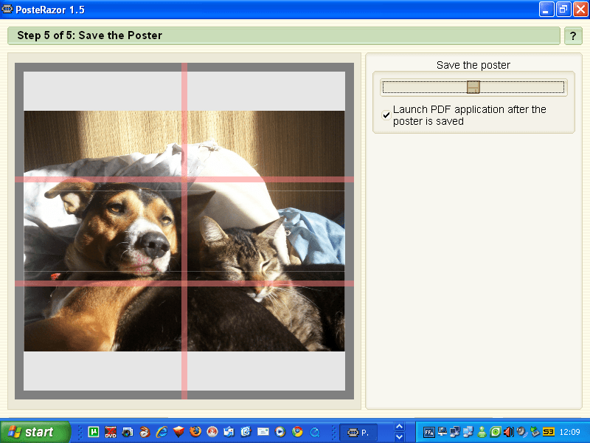The width and height of the screenshot is (590, 443).
Task: Click the poster preview image
Action: click(184, 231)
